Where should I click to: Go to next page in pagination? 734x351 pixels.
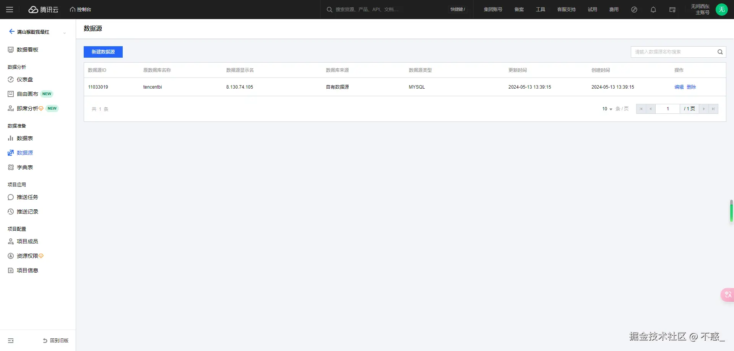coord(704,109)
